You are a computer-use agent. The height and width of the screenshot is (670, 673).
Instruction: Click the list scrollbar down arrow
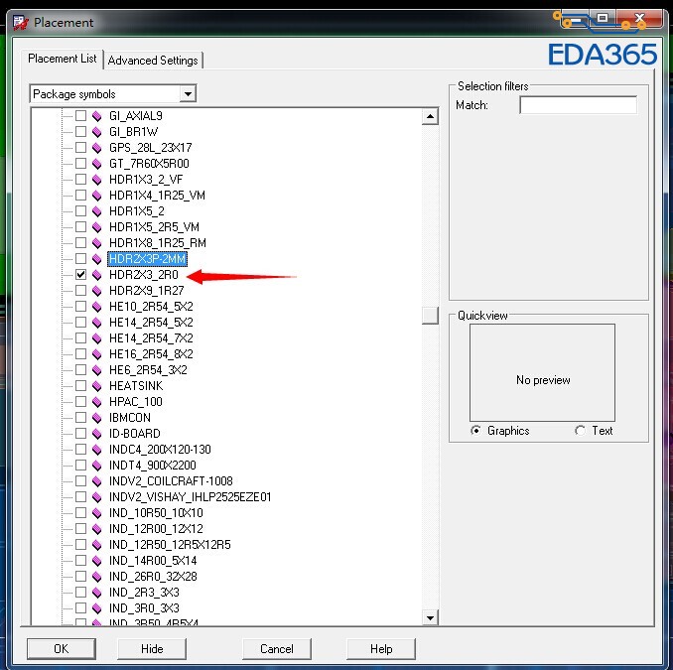[430, 618]
